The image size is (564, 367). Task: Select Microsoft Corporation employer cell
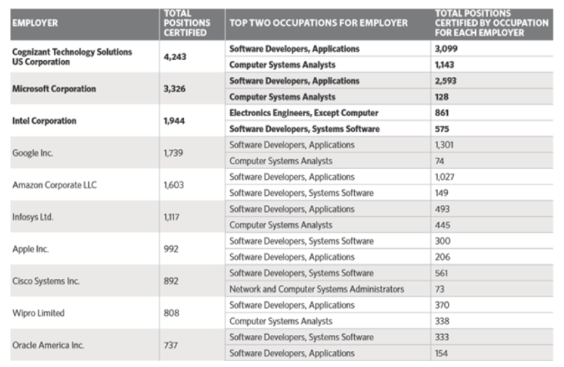[x=85, y=88]
